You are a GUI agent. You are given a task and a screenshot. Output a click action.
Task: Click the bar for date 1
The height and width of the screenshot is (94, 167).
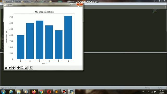click(x=20, y=47)
